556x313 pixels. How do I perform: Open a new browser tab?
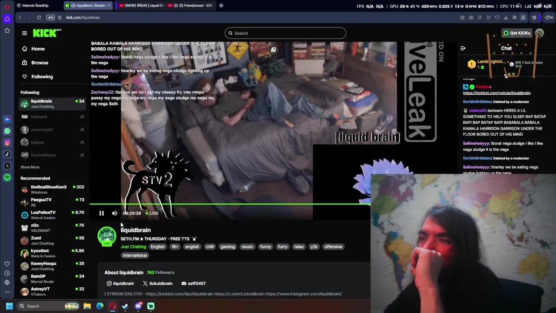(221, 6)
